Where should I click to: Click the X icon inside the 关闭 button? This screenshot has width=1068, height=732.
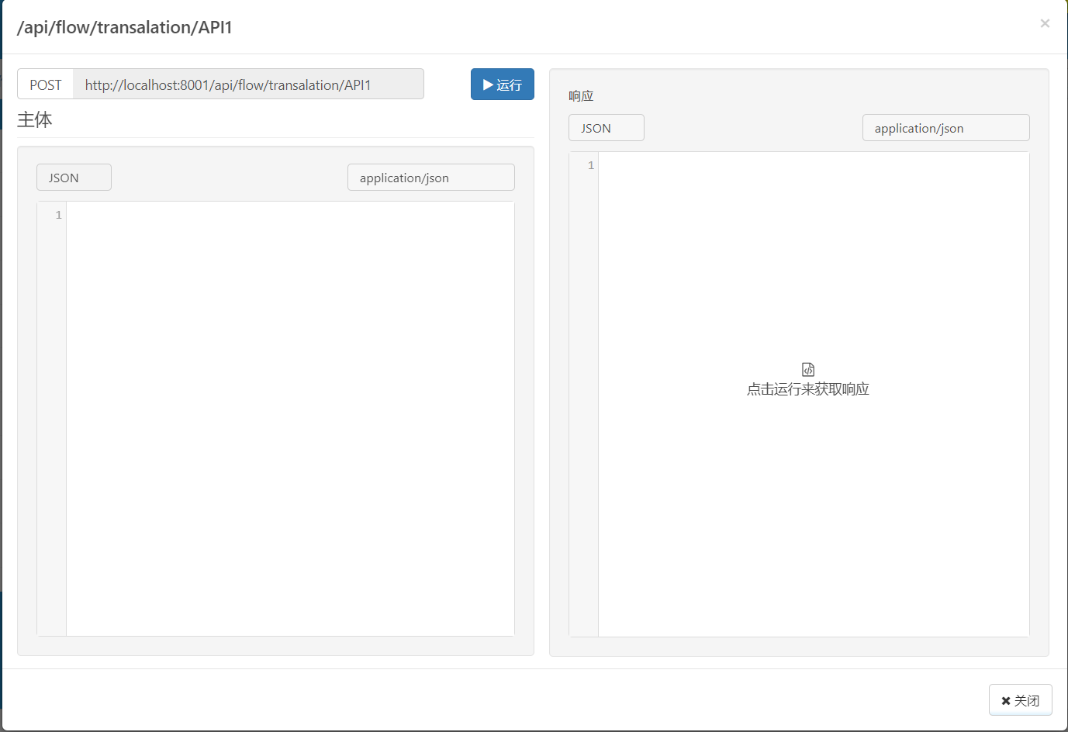[1006, 701]
